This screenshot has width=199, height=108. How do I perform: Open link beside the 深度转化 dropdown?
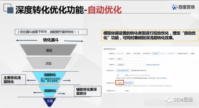[153, 65]
